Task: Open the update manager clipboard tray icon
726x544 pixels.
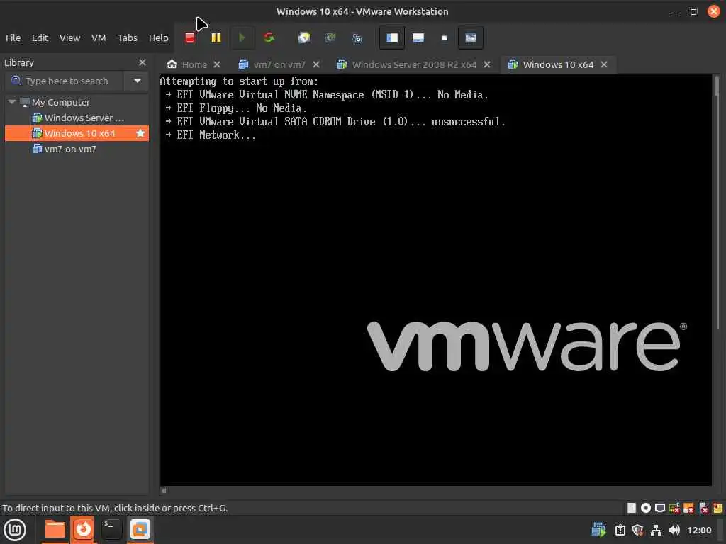Action: click(620, 530)
